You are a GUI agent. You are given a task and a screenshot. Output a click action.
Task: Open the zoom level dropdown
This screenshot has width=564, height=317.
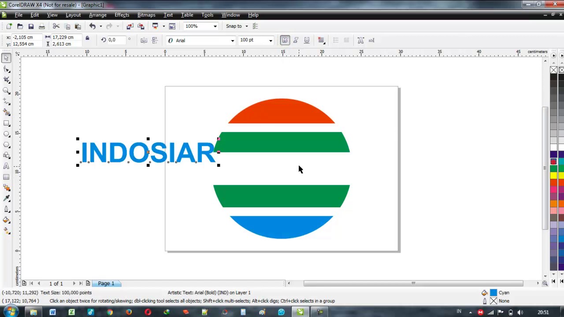pos(215,26)
